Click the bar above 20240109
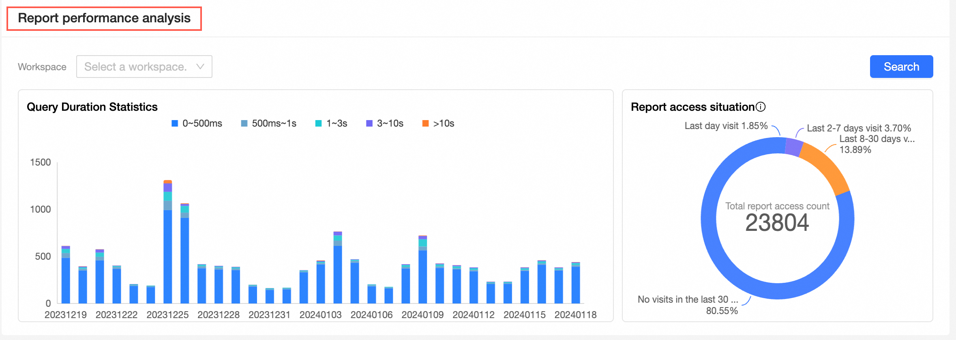The image size is (956, 340). 422,269
